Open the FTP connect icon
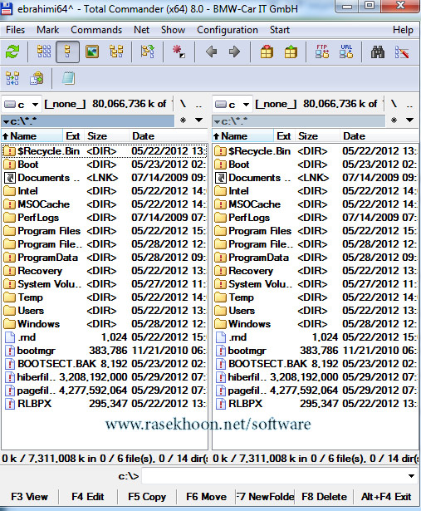This screenshot has width=421, height=511. pyautogui.click(x=322, y=52)
